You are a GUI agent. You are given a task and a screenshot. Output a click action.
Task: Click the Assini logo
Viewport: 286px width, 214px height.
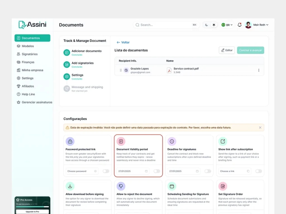click(x=33, y=25)
